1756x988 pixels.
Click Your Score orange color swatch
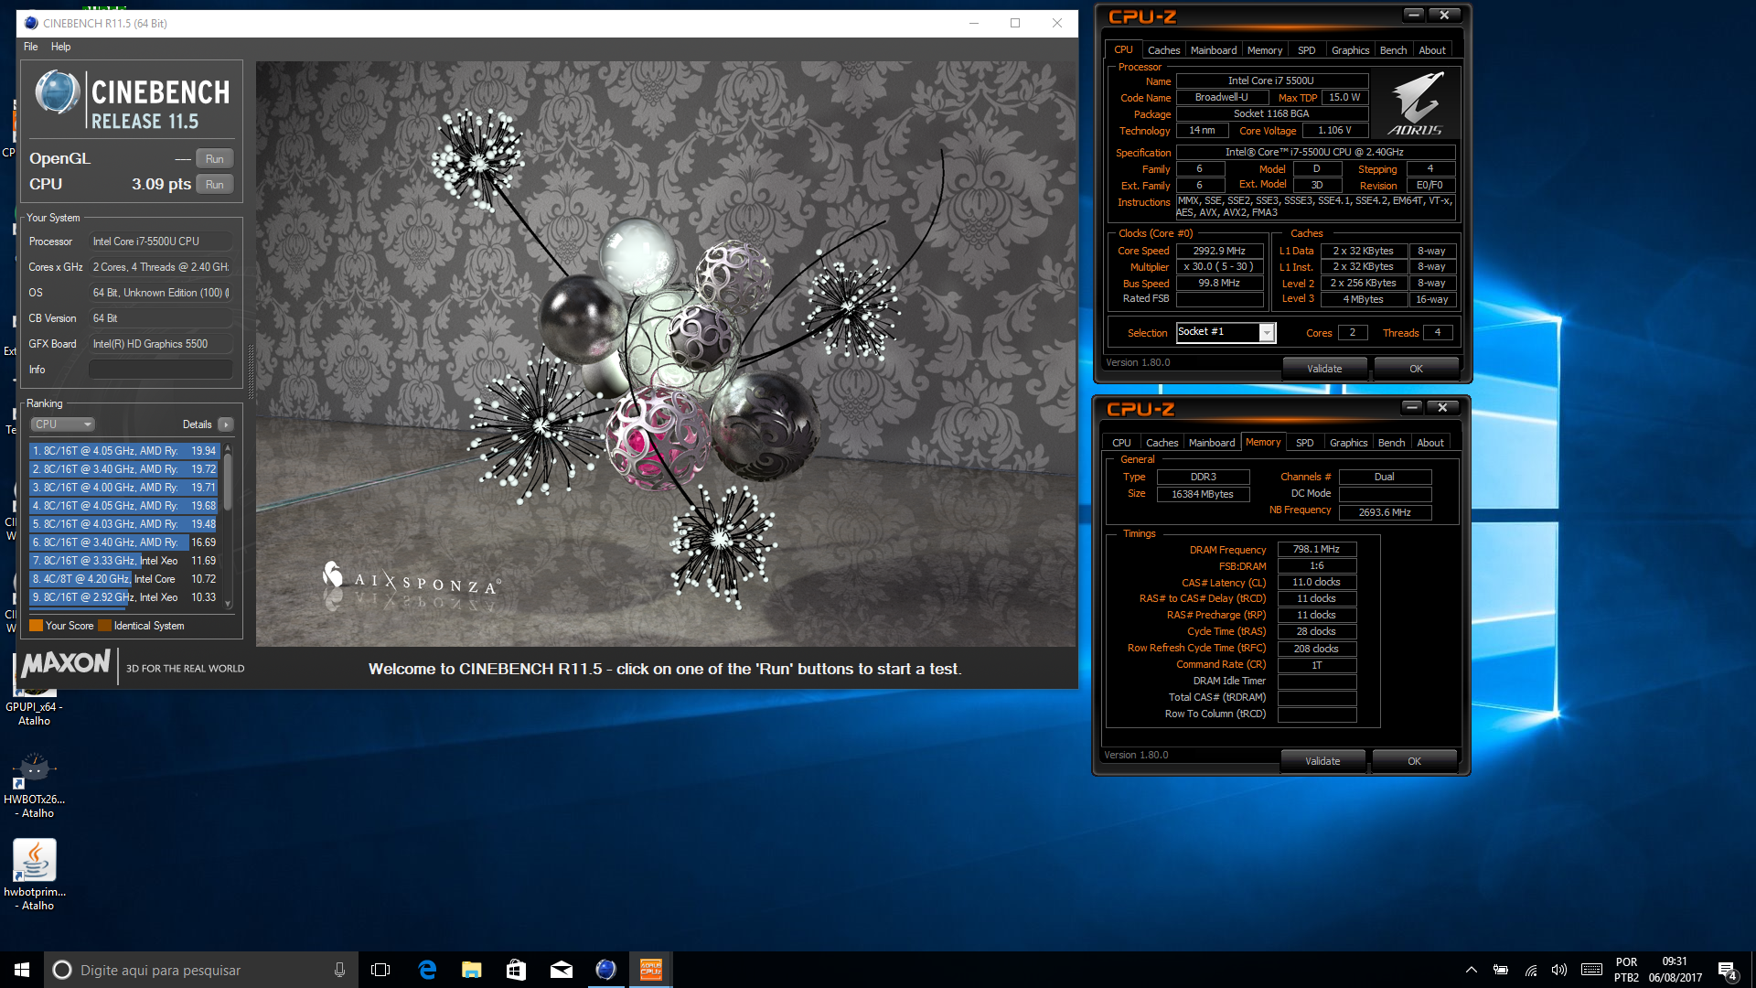coord(37,626)
